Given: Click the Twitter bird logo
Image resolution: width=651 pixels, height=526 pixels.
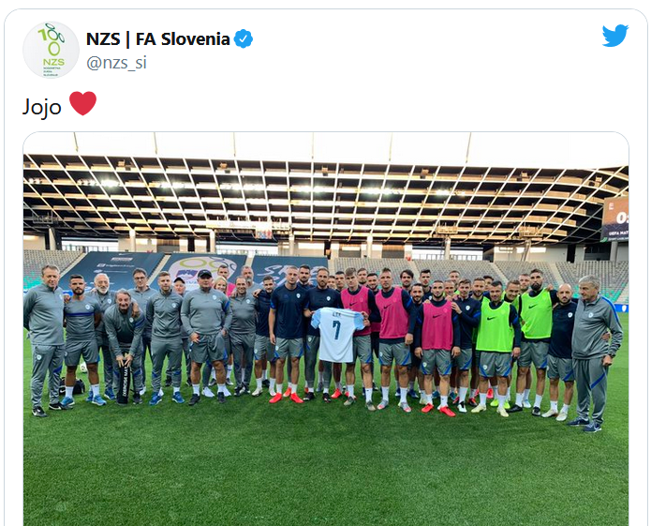Looking at the screenshot, I should (x=615, y=36).
